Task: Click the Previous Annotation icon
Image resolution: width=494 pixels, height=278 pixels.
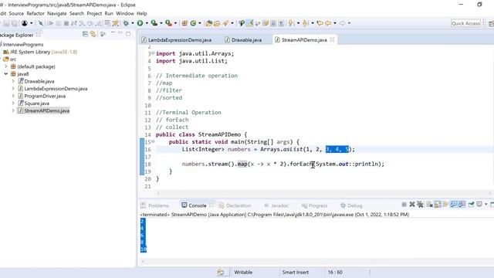Action: 305,23
